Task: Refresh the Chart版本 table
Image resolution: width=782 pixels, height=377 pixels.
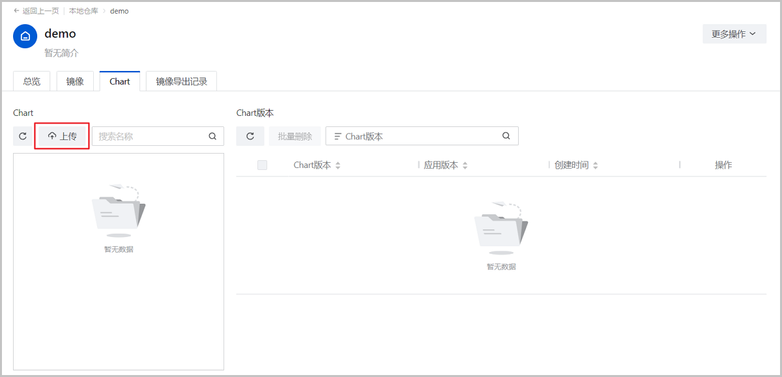Action: [x=250, y=136]
